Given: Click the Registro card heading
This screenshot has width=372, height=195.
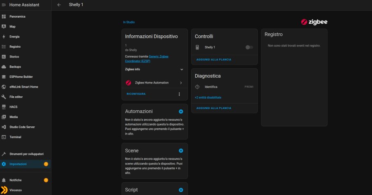Looking at the screenshot, I should tap(273, 34).
